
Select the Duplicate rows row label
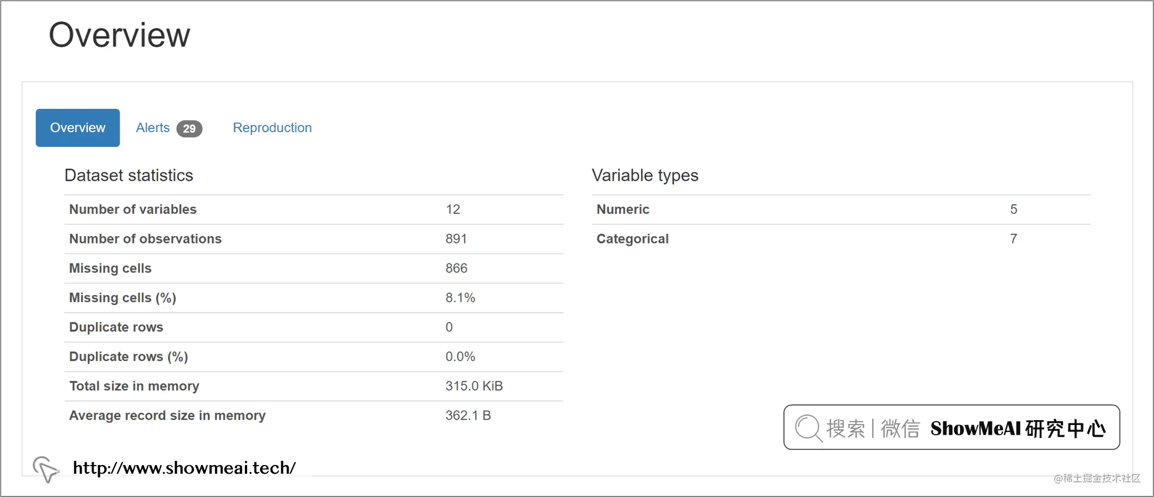tap(116, 327)
